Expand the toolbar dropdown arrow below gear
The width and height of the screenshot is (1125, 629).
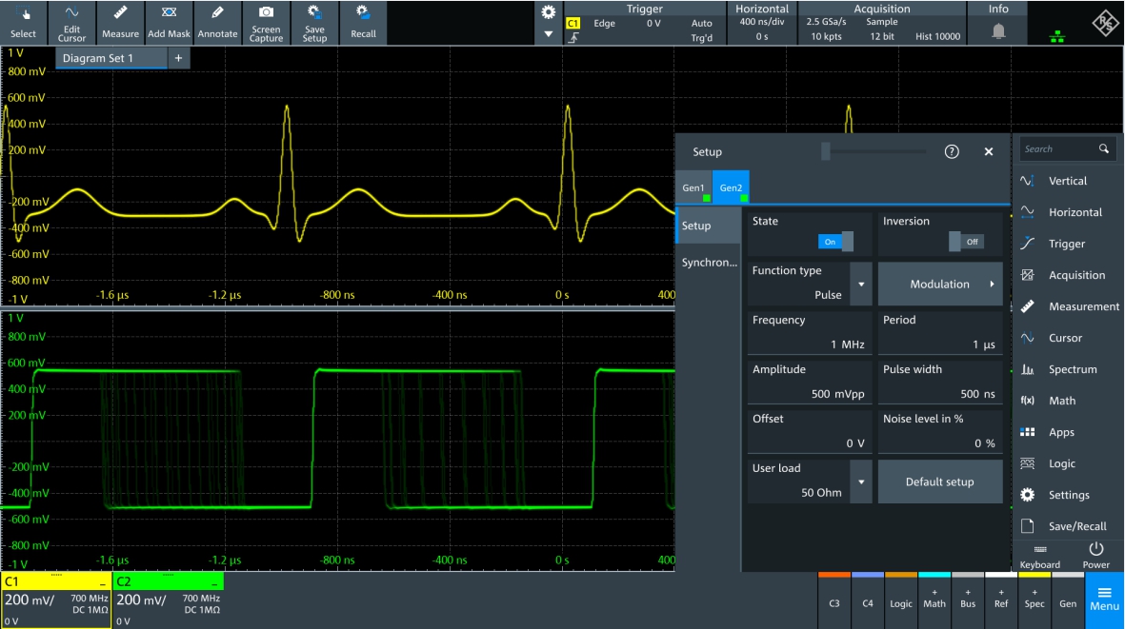coord(548,33)
